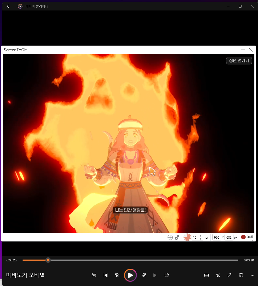
Task: Click the 장면 넘기기 skip scene button
Action: coord(239,60)
